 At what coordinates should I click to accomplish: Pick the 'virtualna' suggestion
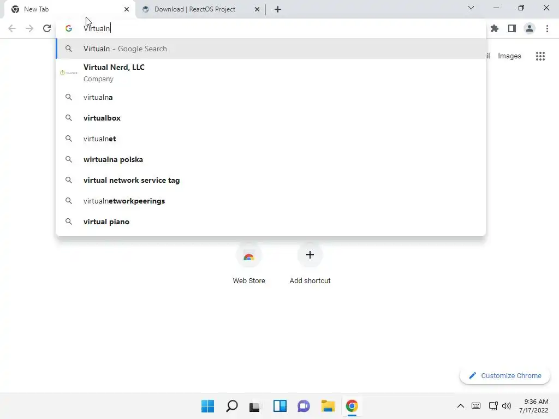click(271, 97)
